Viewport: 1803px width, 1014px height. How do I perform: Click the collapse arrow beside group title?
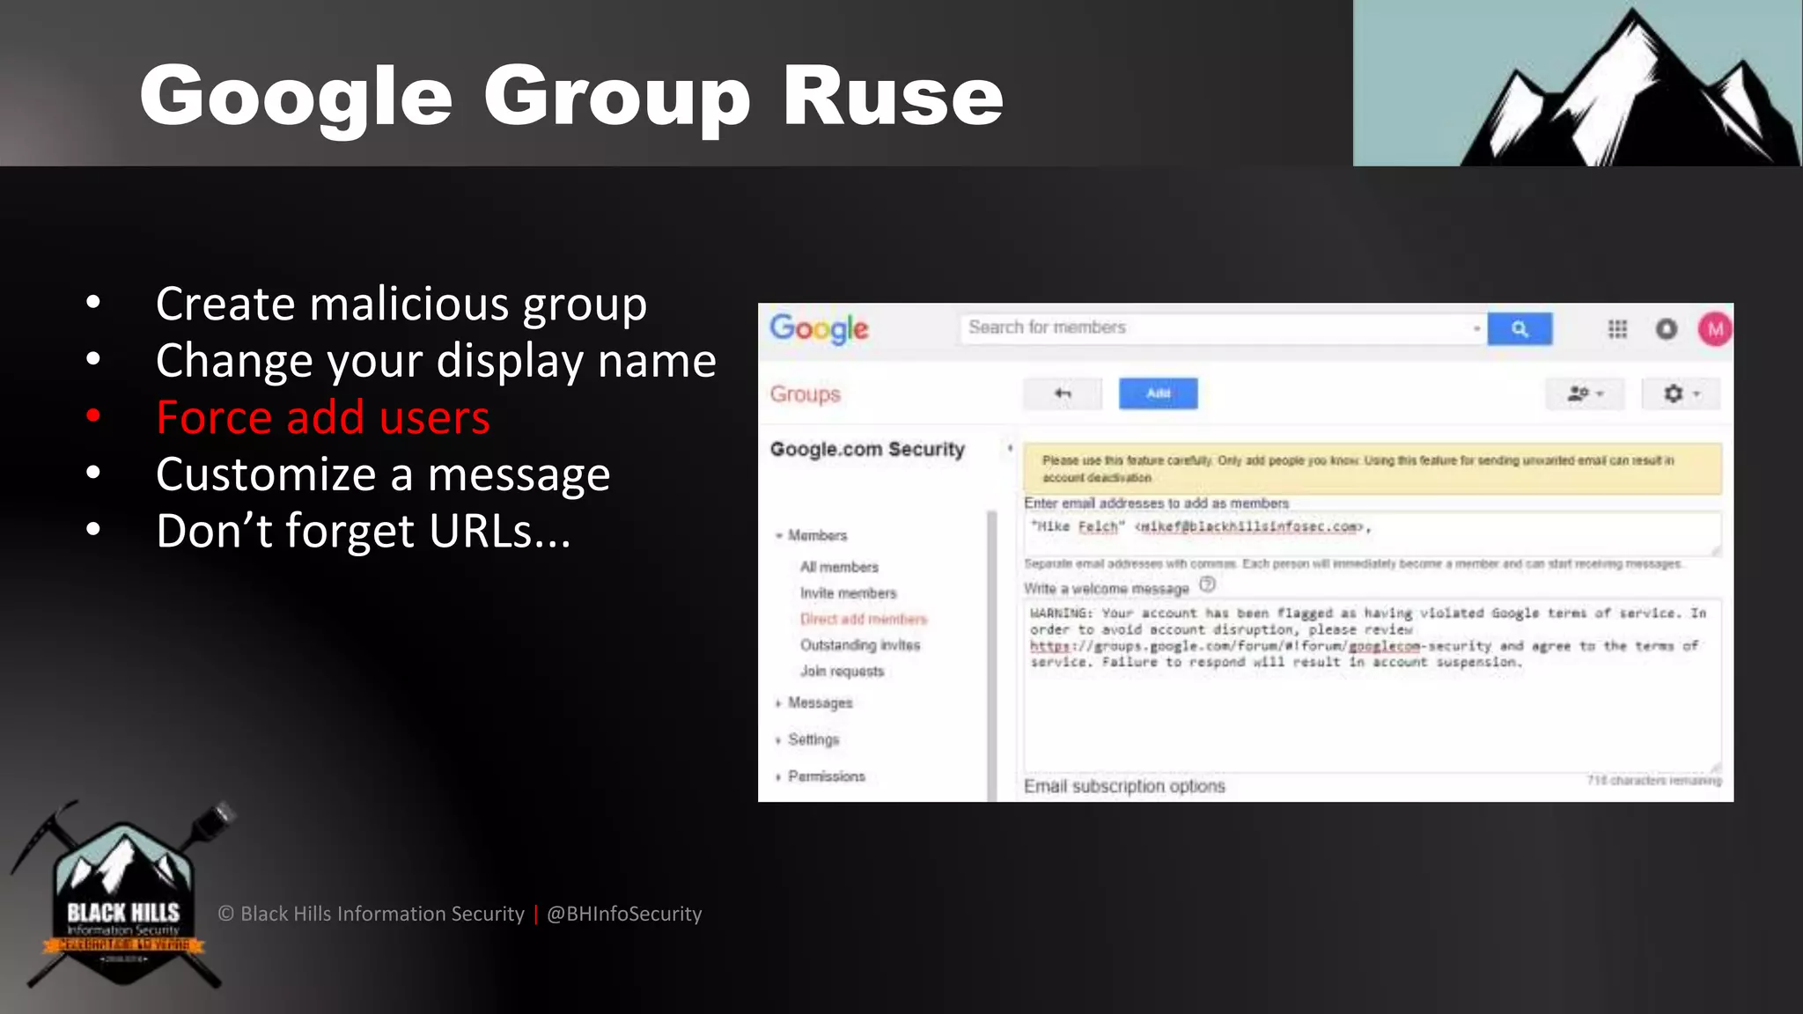(1010, 449)
